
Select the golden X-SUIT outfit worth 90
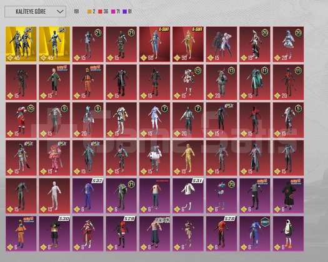(188, 44)
